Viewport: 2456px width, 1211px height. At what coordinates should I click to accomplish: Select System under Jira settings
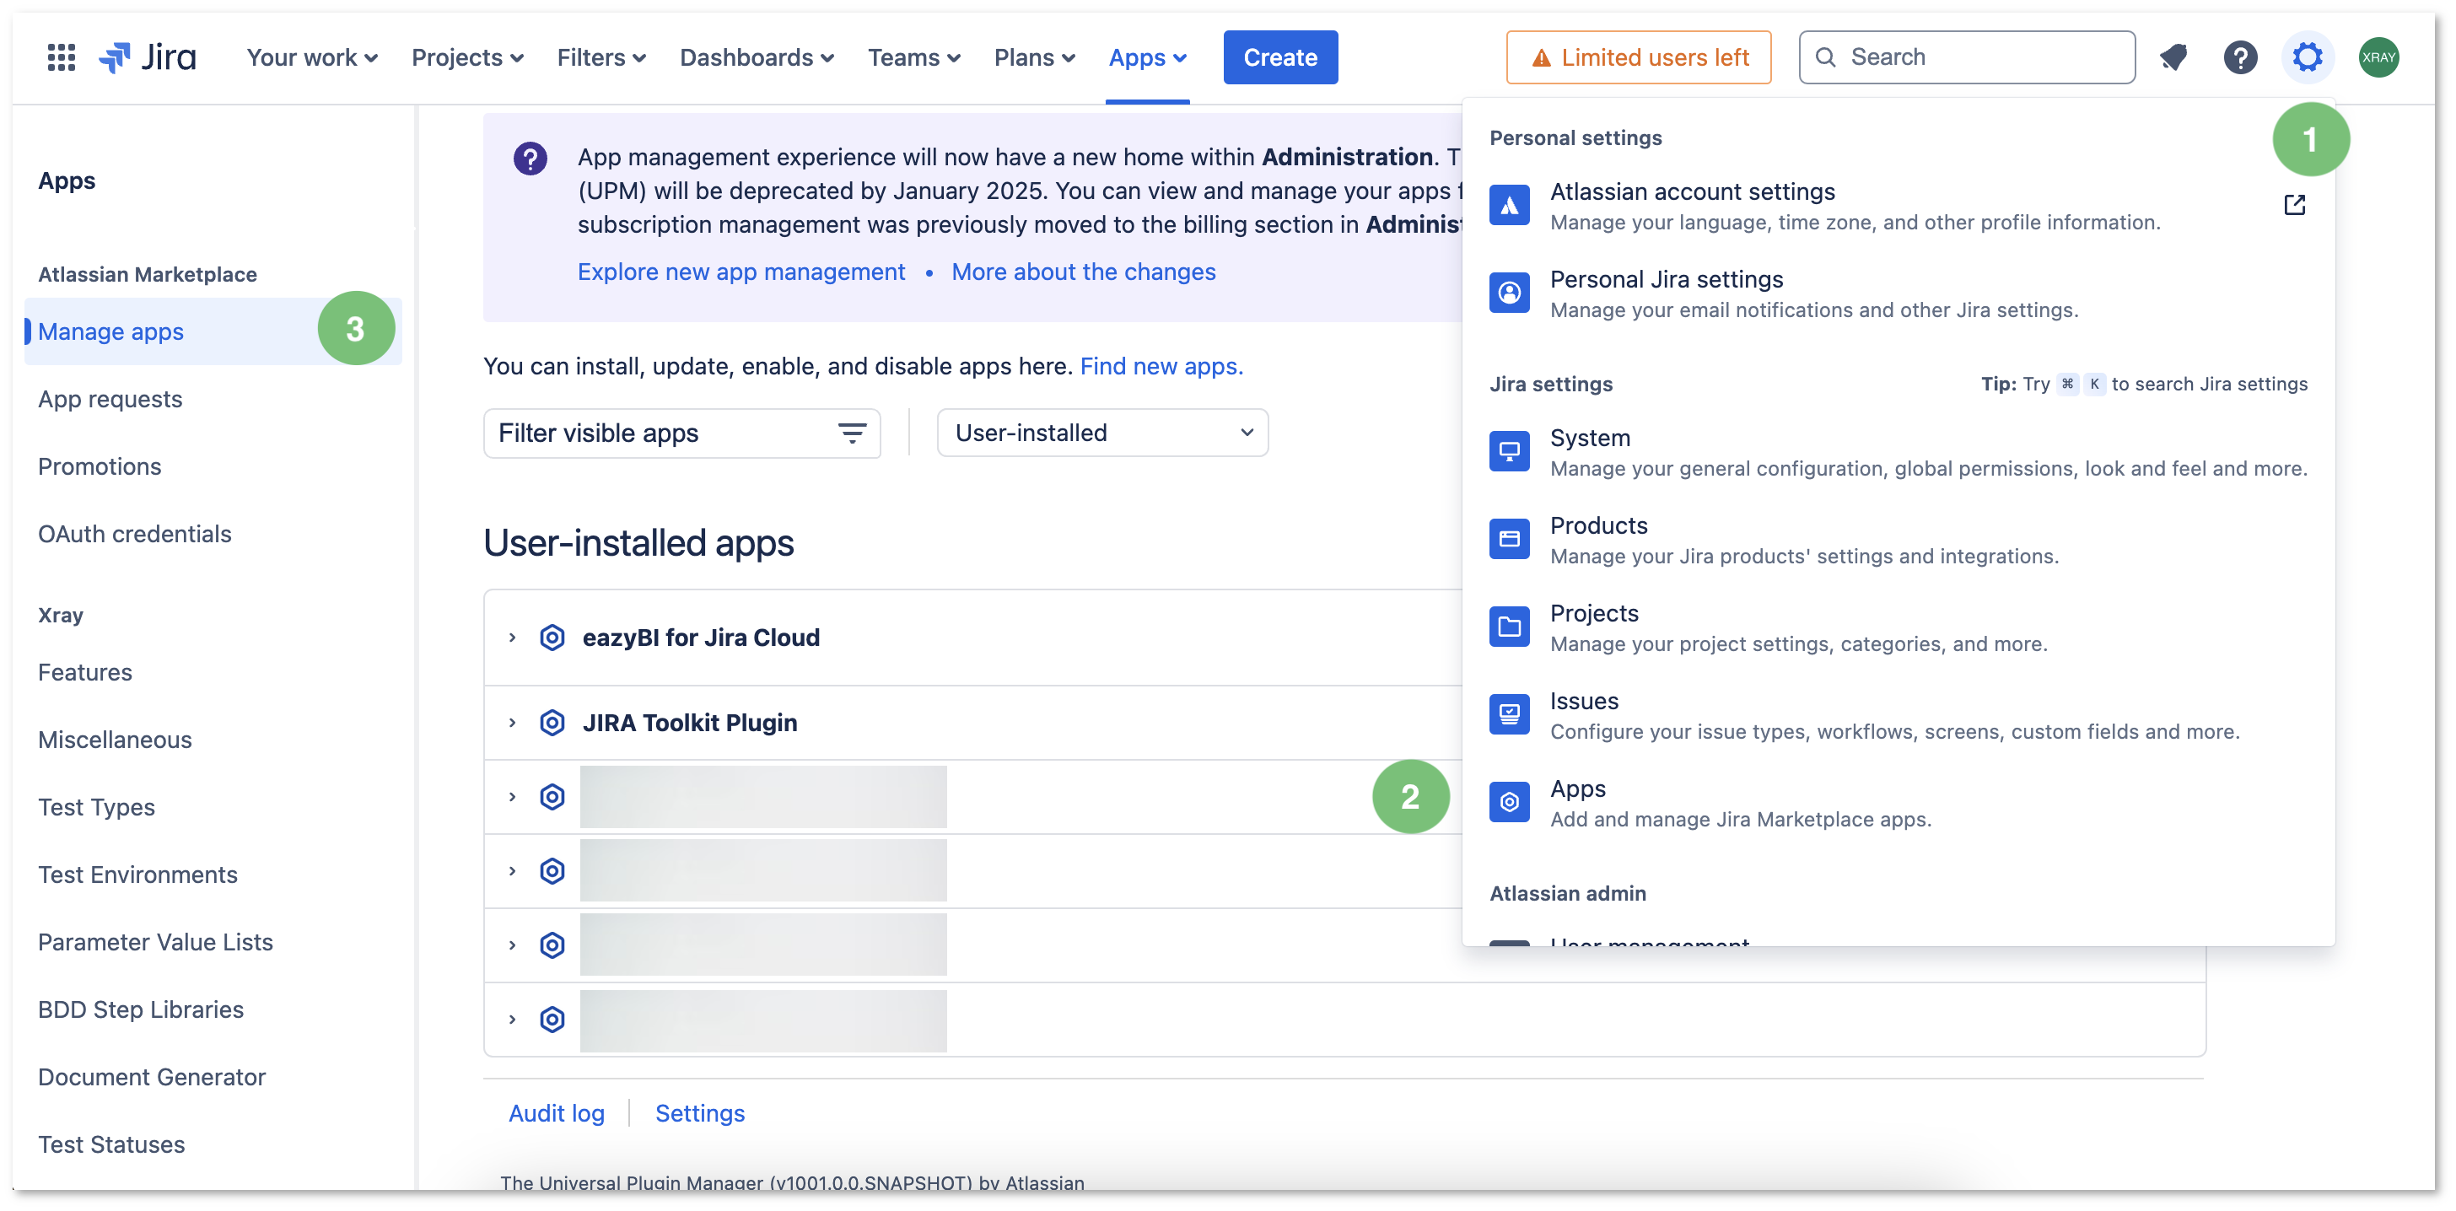point(1898,452)
